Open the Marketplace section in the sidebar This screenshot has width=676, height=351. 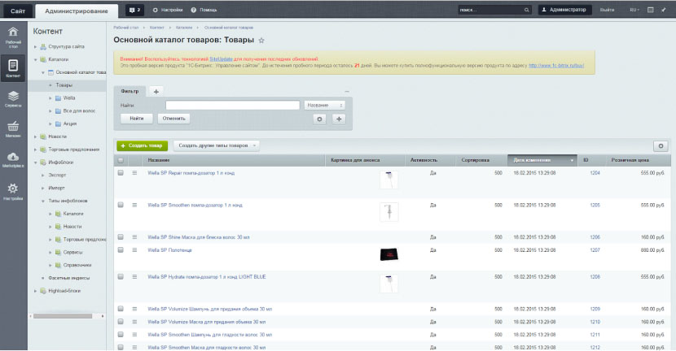pos(13,160)
